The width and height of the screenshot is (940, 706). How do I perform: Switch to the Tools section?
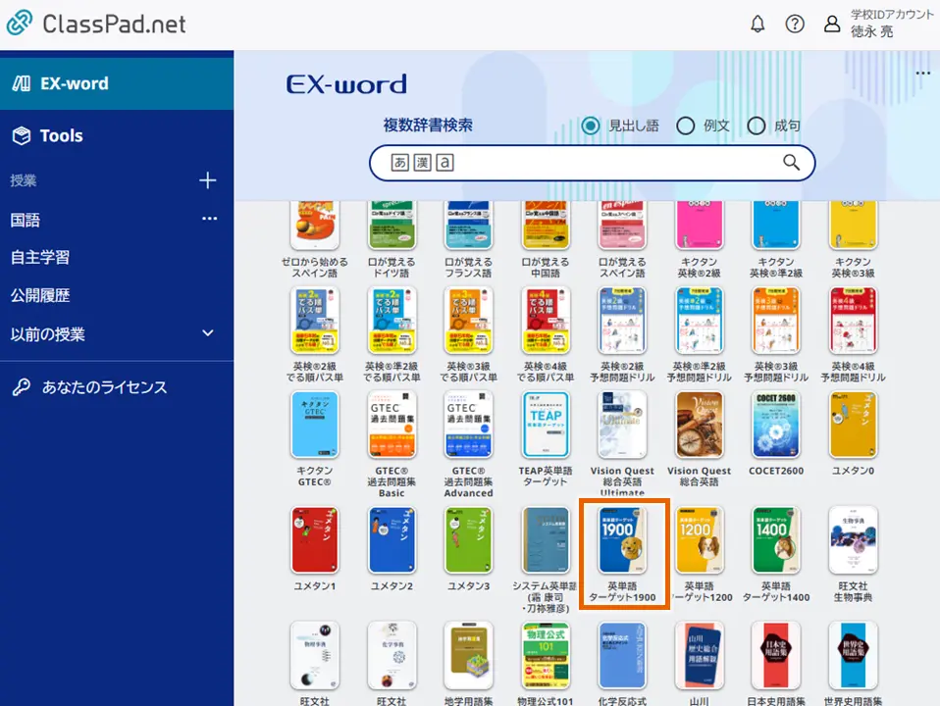point(61,136)
